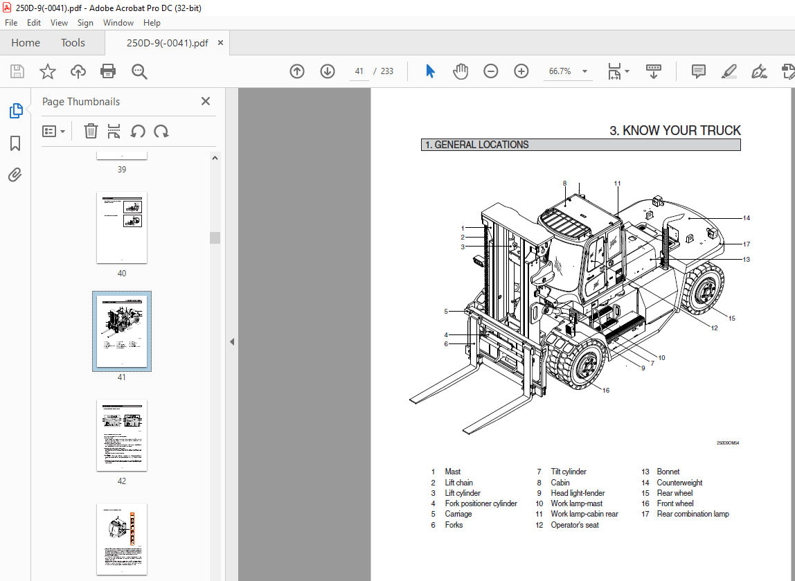795x581 pixels.
Task: Close the Page Thumbnails panel
Action: pyautogui.click(x=206, y=101)
